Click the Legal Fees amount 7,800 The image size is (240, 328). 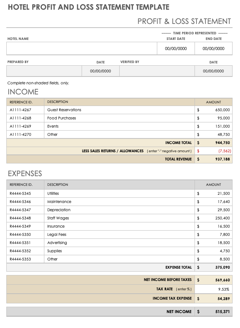click(x=225, y=235)
